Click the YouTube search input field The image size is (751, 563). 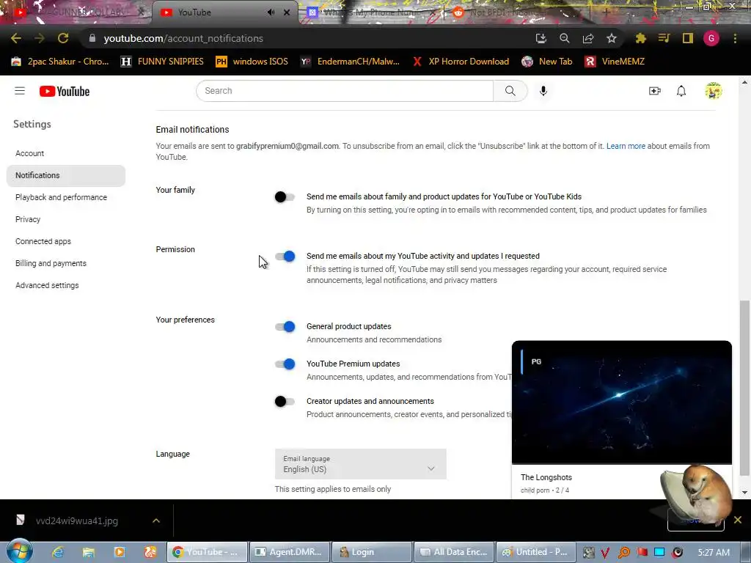(345, 91)
